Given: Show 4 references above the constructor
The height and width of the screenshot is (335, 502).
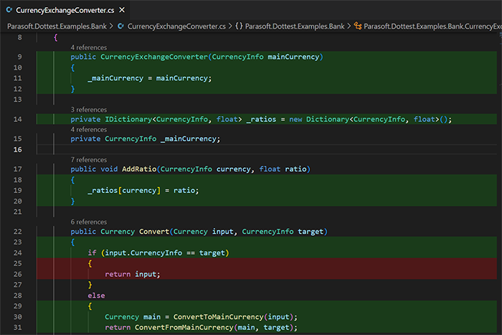Looking at the screenshot, I should 89,47.
